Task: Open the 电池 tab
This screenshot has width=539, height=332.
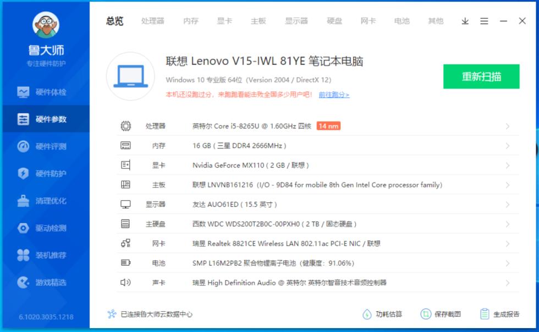Action: click(402, 21)
